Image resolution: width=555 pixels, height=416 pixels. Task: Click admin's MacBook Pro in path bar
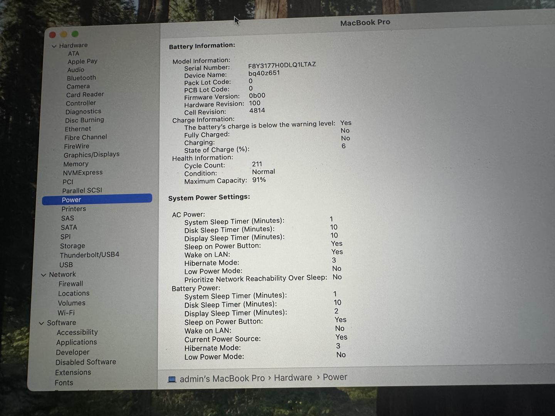tap(222, 379)
